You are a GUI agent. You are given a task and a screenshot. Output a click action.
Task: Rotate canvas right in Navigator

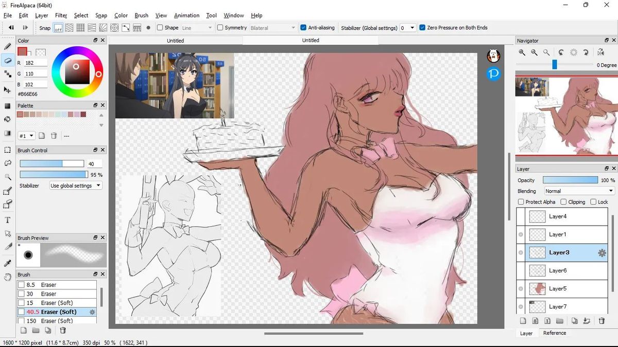tap(586, 52)
